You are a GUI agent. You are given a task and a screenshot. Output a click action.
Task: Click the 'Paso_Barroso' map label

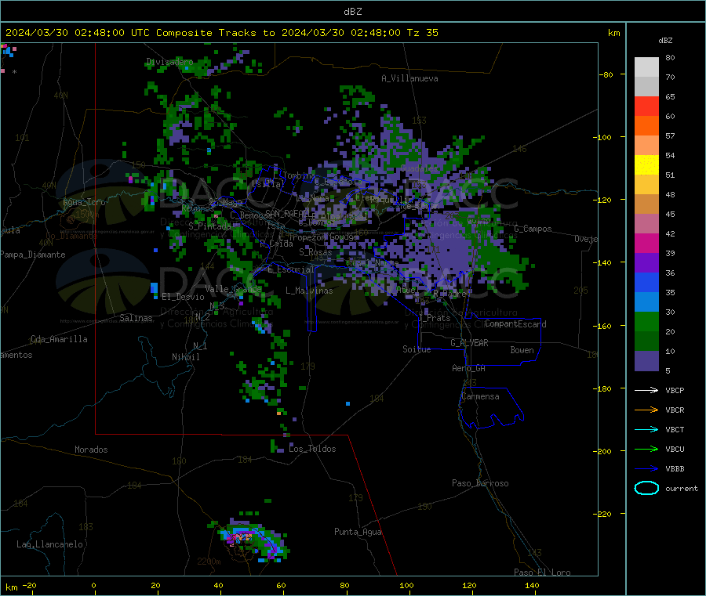480,483
